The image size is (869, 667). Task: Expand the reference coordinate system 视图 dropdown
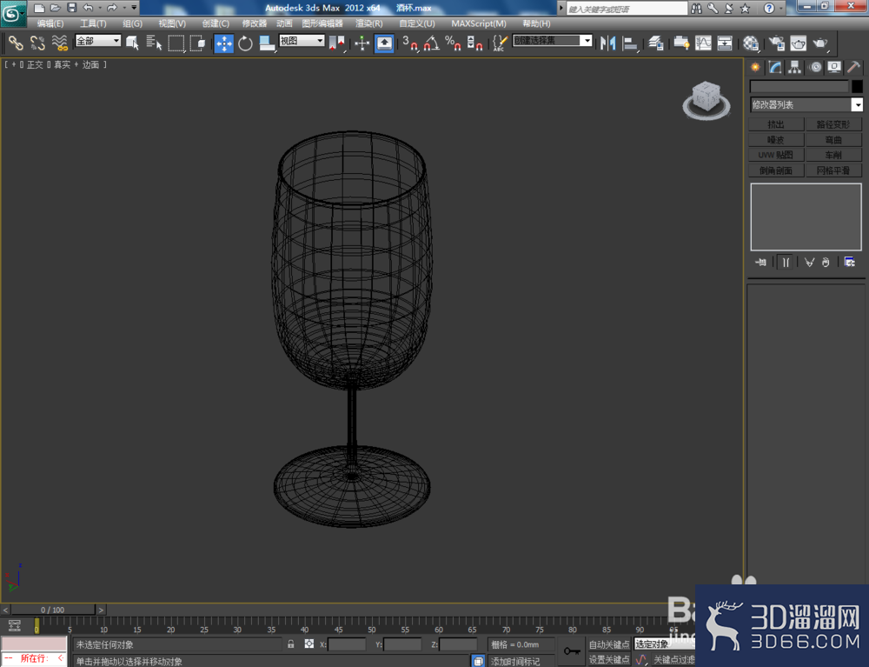(x=320, y=41)
